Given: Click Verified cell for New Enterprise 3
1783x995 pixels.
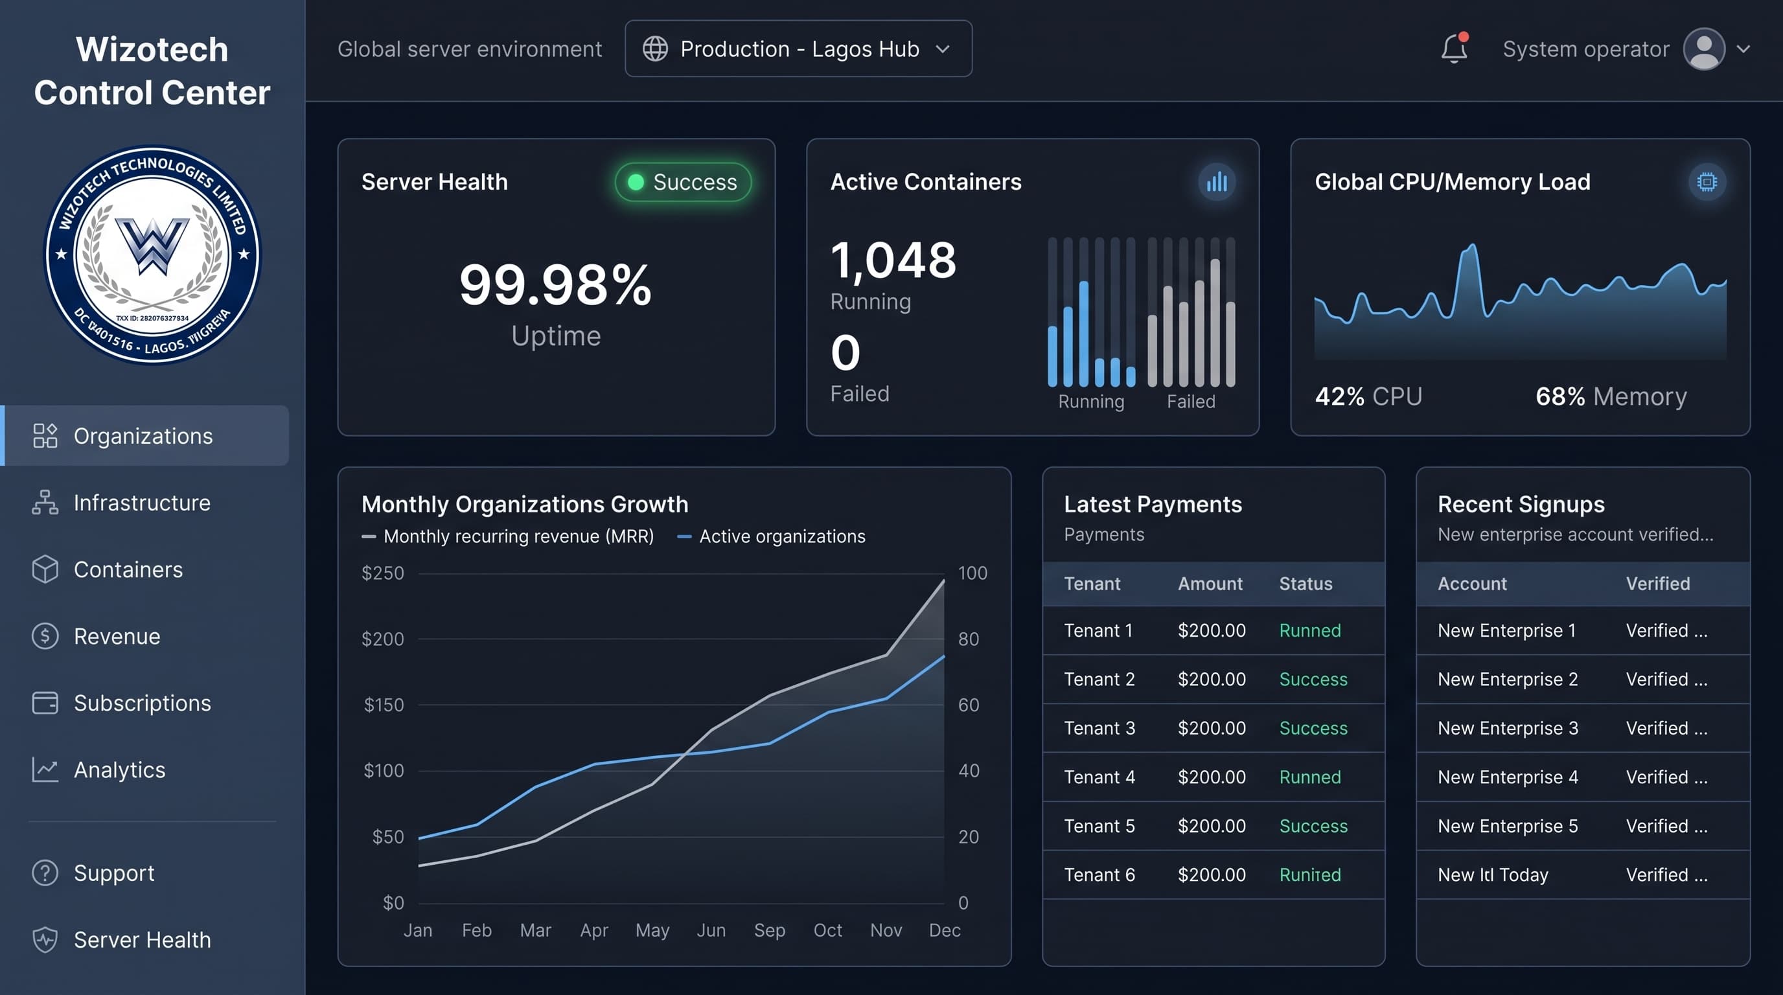Looking at the screenshot, I should click(x=1666, y=728).
